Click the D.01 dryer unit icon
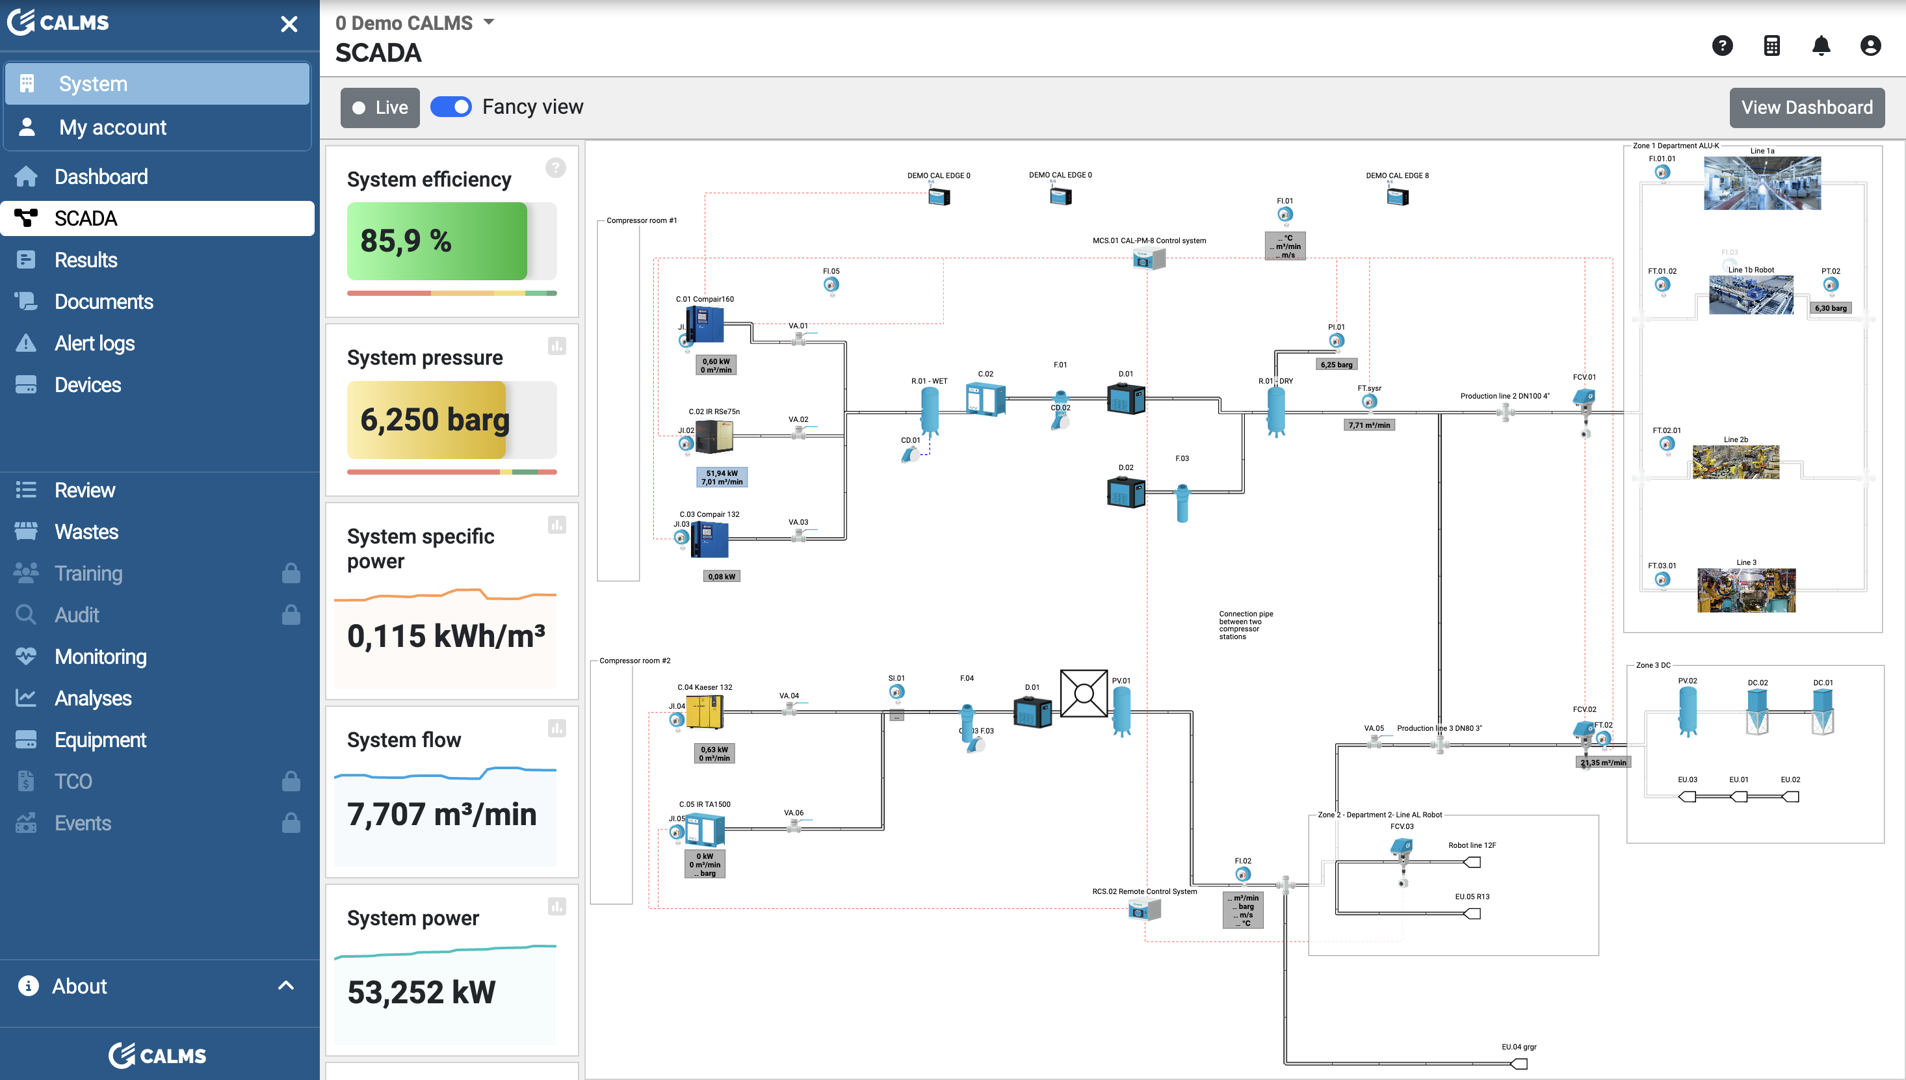 [1125, 399]
